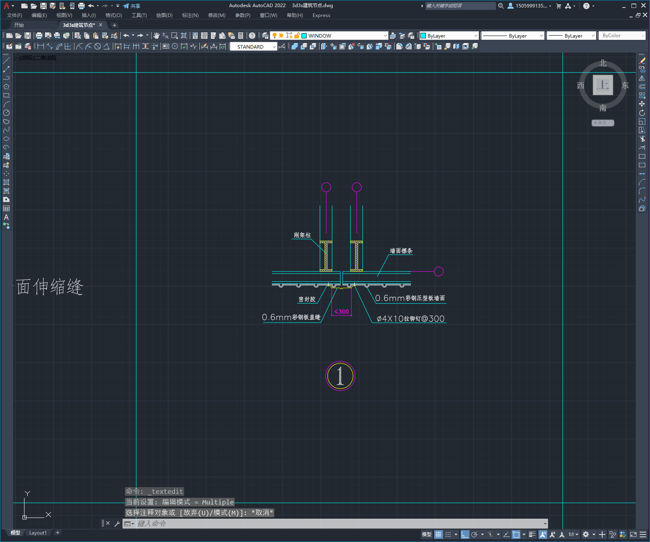
Task: Click the Plot print icon
Action: tap(39, 36)
